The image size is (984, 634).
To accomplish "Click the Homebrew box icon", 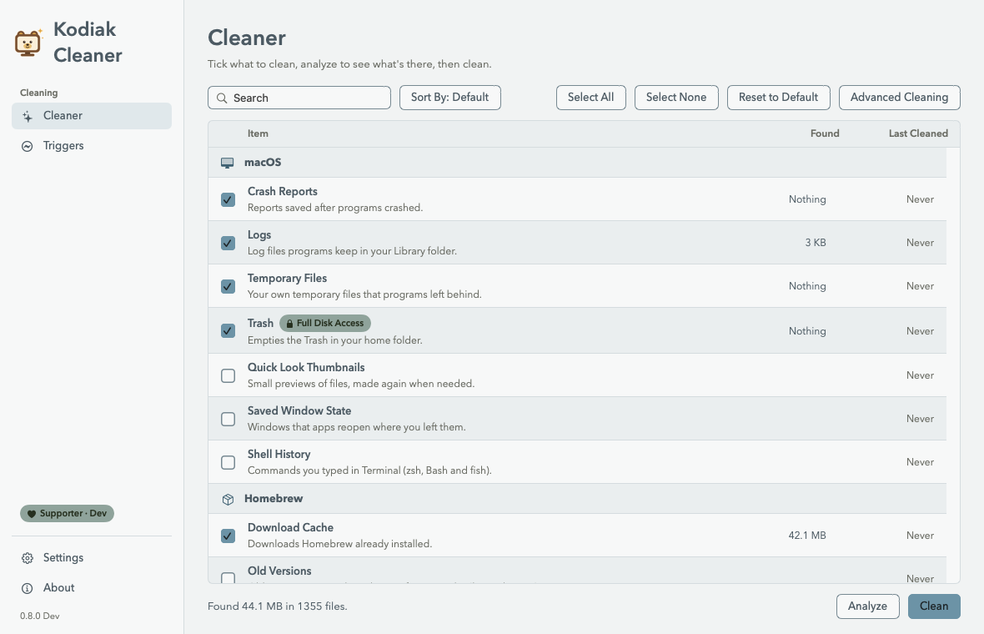I will tap(228, 499).
